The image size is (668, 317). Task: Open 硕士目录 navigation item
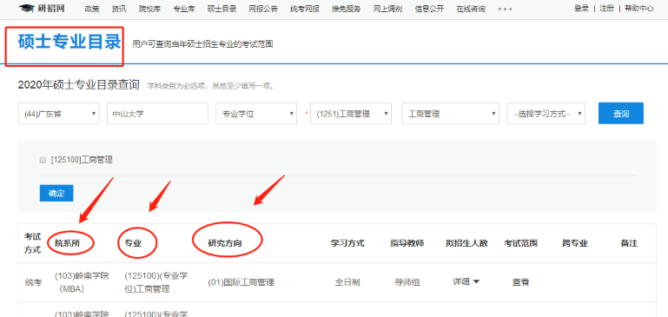coord(222,9)
